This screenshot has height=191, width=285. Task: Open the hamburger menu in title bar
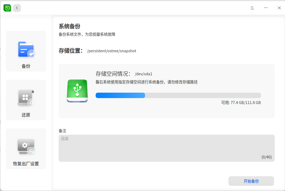point(252,8)
